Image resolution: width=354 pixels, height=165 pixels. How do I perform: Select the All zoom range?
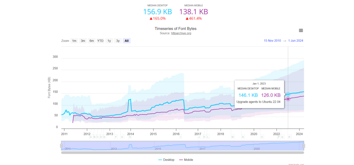click(127, 41)
